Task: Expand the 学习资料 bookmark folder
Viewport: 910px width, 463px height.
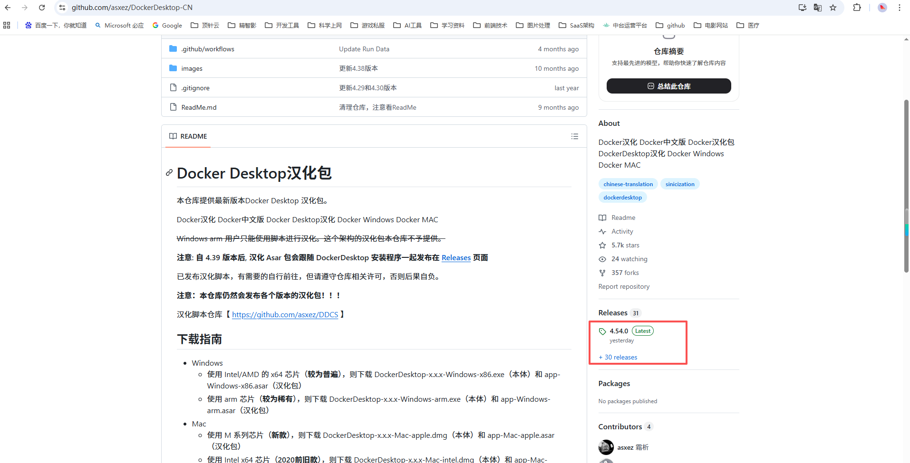Action: coord(447,25)
